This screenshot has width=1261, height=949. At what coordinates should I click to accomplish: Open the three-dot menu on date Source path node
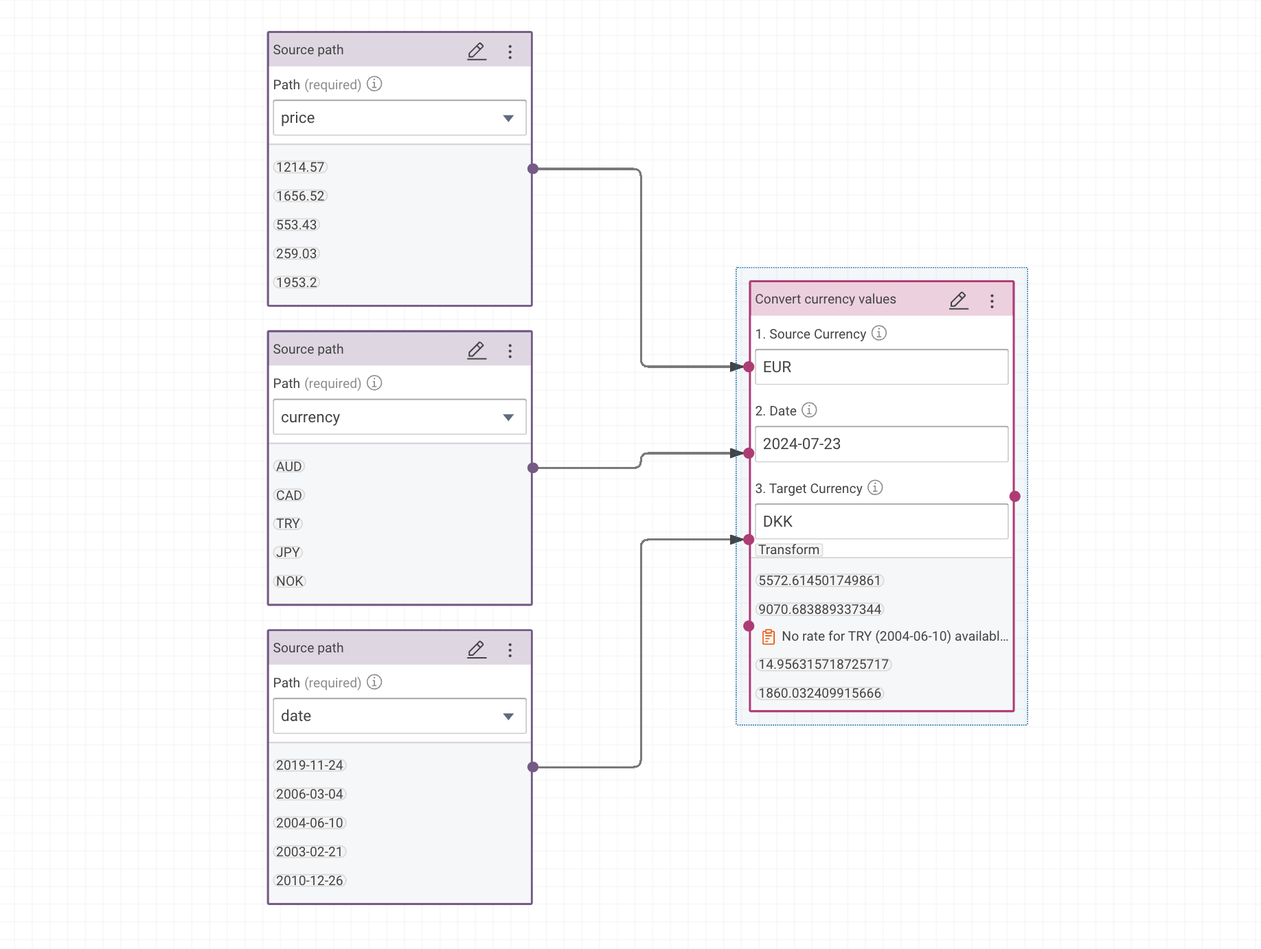(510, 650)
